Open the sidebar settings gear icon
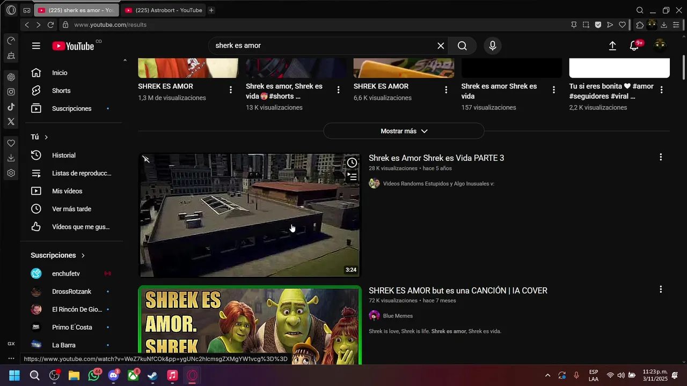The image size is (687, 386). coord(11,173)
